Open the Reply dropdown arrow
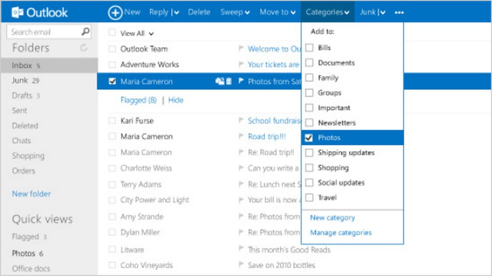Viewport: 492px width, 276px height. [x=176, y=12]
